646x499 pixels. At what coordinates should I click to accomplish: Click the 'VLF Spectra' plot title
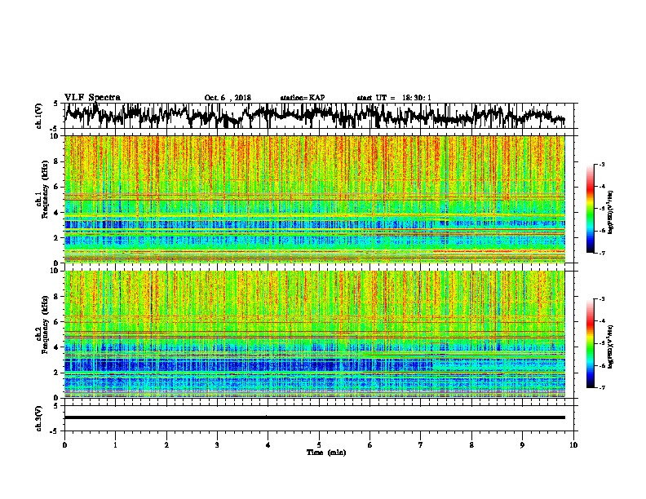pyautogui.click(x=92, y=98)
